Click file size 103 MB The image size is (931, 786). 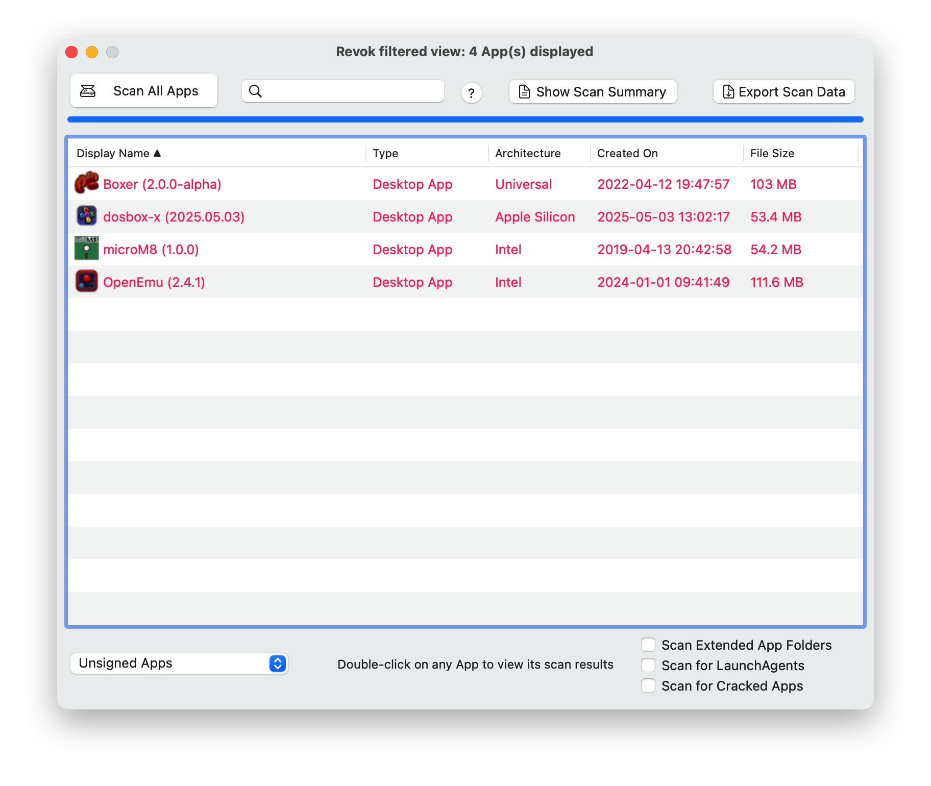point(773,184)
